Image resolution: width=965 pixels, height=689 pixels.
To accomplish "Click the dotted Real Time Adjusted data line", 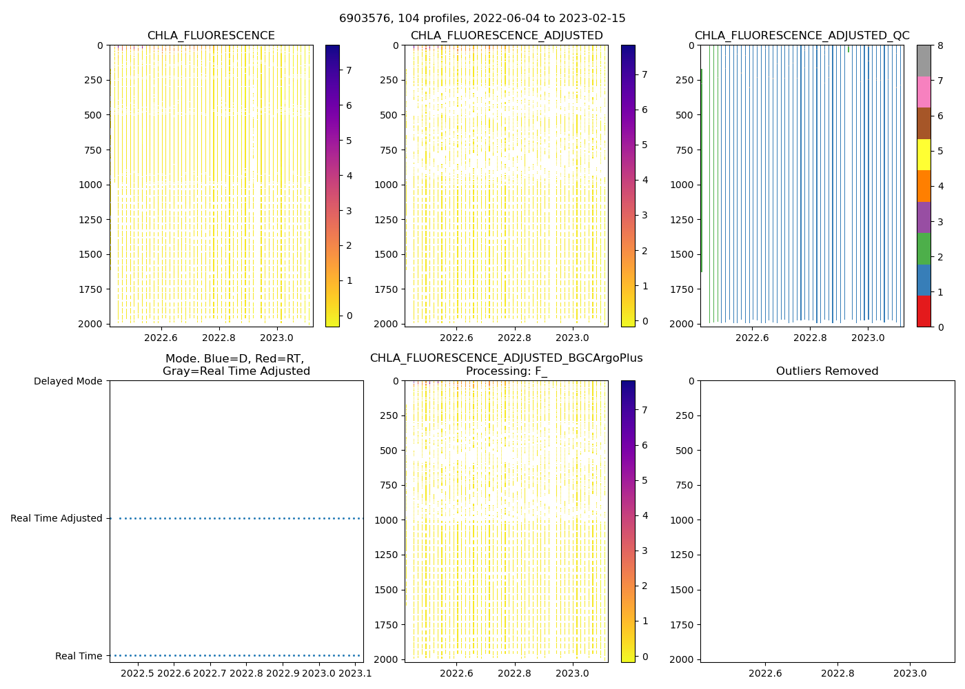I will [x=241, y=518].
